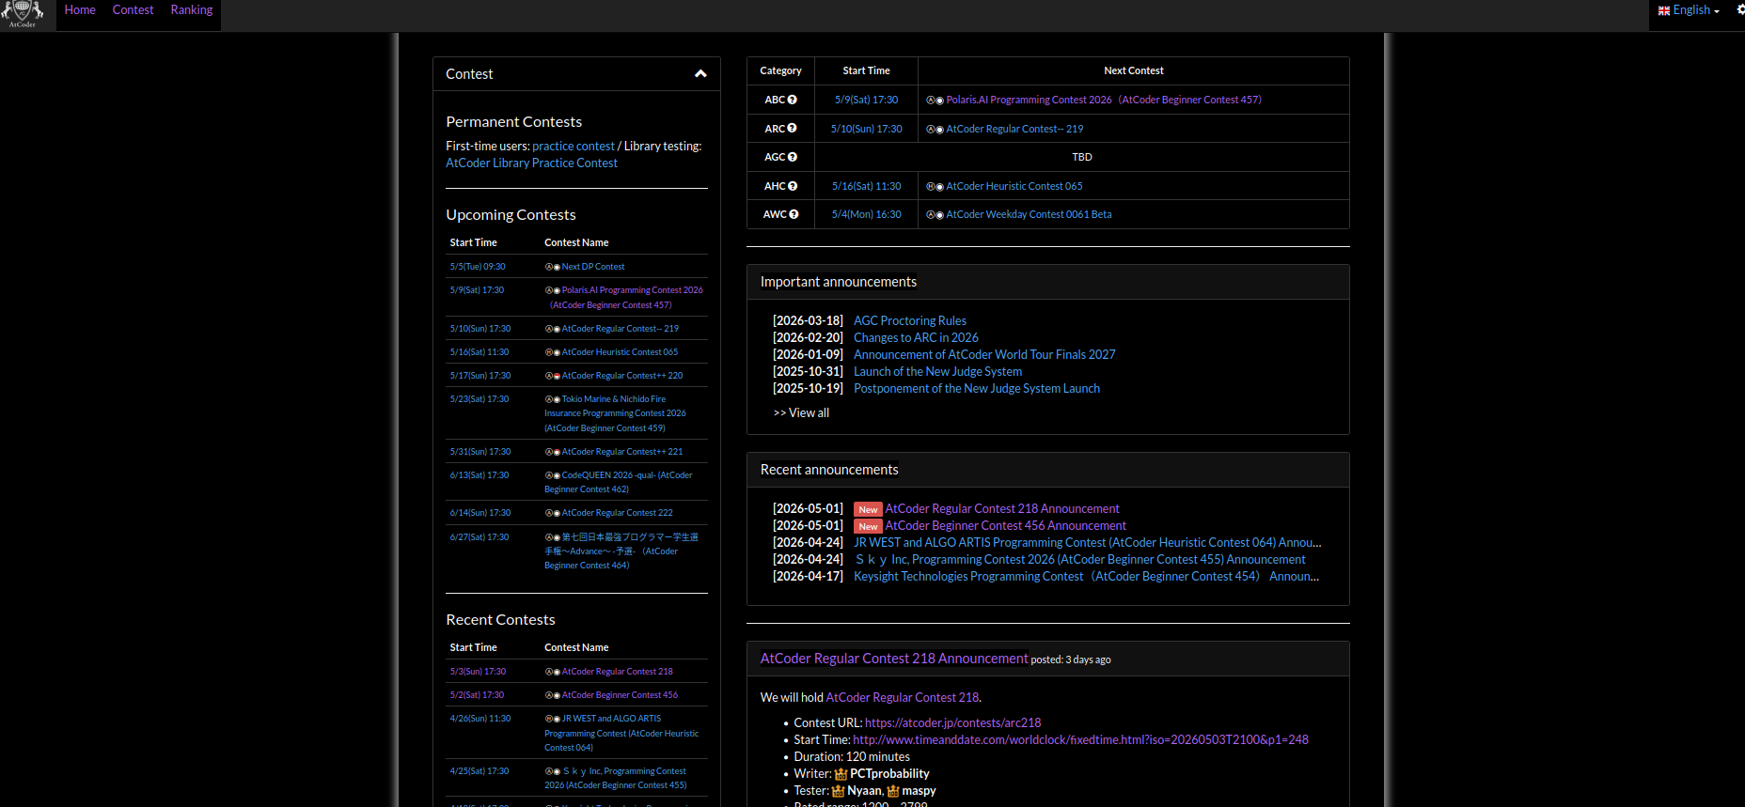
Task: Open AtCoder Beginner Contest 456 in recent contests
Action: (620, 695)
